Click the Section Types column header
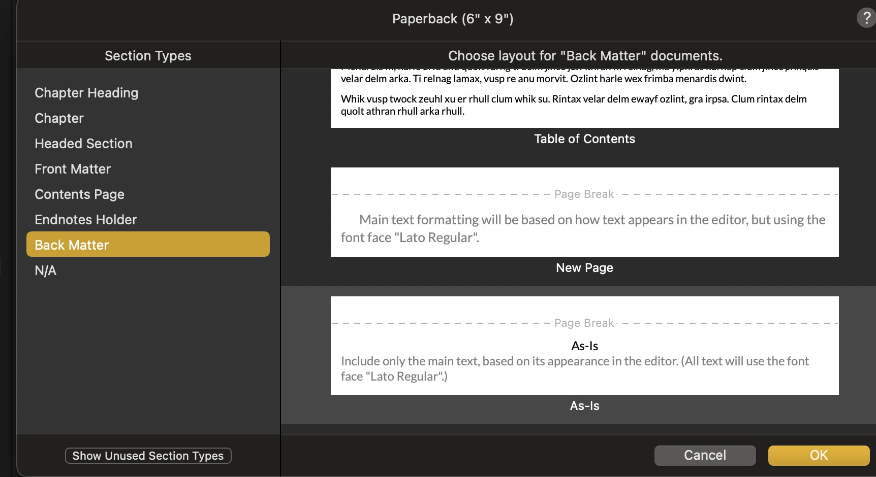 coord(148,56)
